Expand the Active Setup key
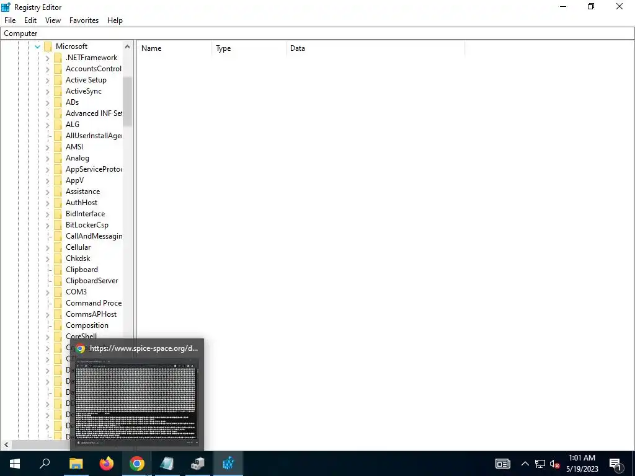 click(x=47, y=80)
